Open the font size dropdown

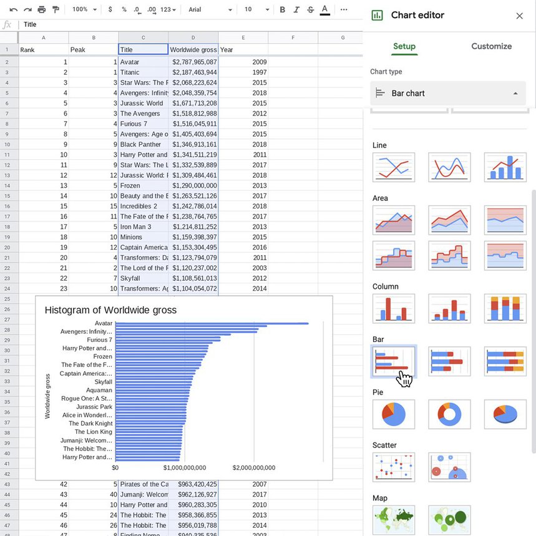coord(256,9)
